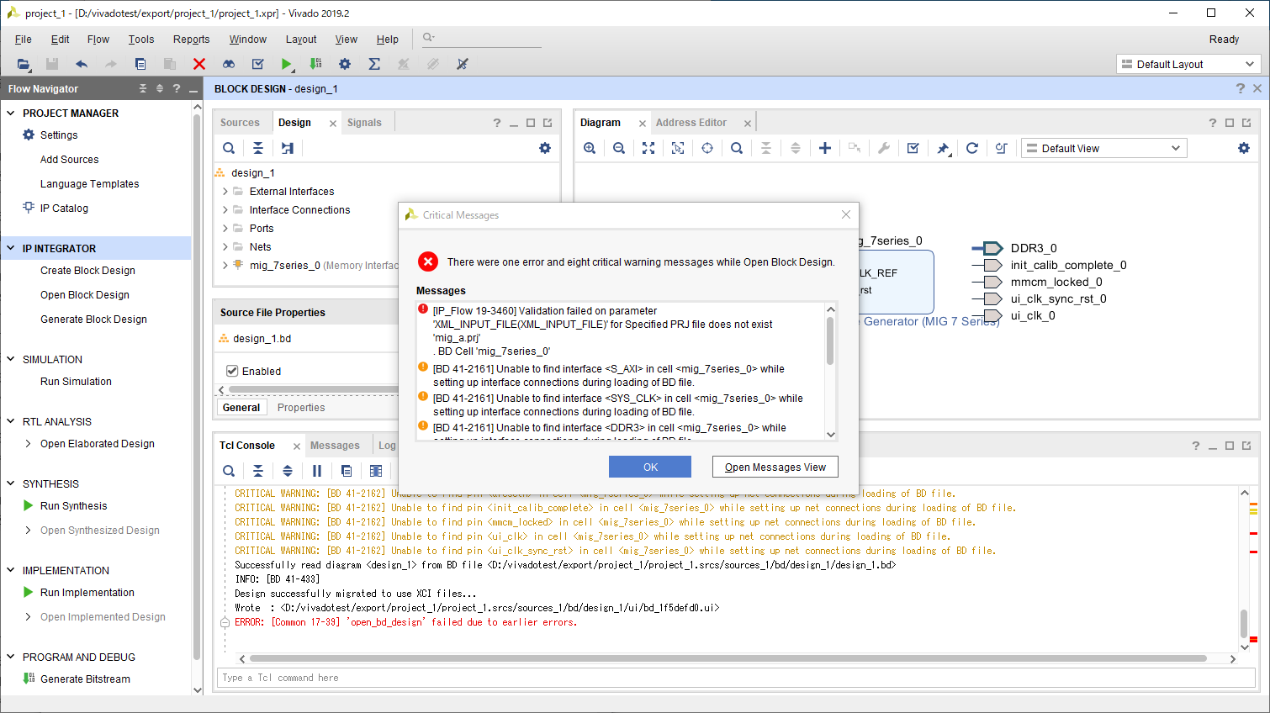The width and height of the screenshot is (1270, 713).
Task: Uncheck the Enabled checkbox for design_1.bd
Action: point(232,371)
